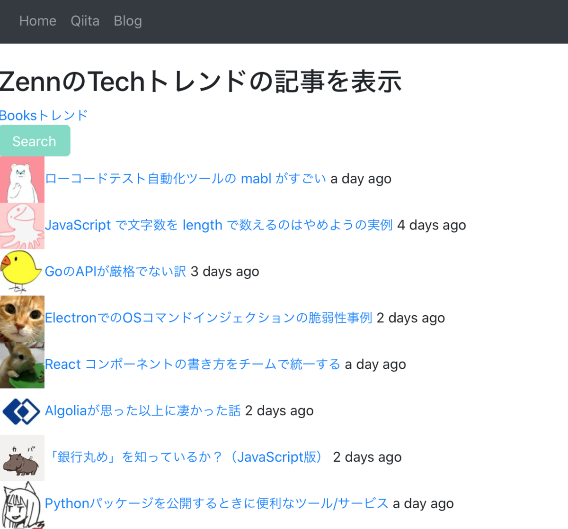Click the Algolia diamond logo icon
The height and width of the screenshot is (529, 568).
click(22, 411)
